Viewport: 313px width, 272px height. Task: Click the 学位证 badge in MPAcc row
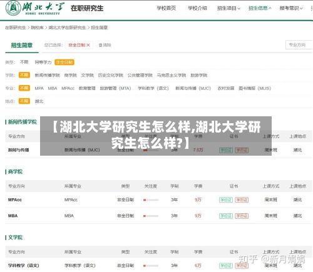click(x=226, y=200)
